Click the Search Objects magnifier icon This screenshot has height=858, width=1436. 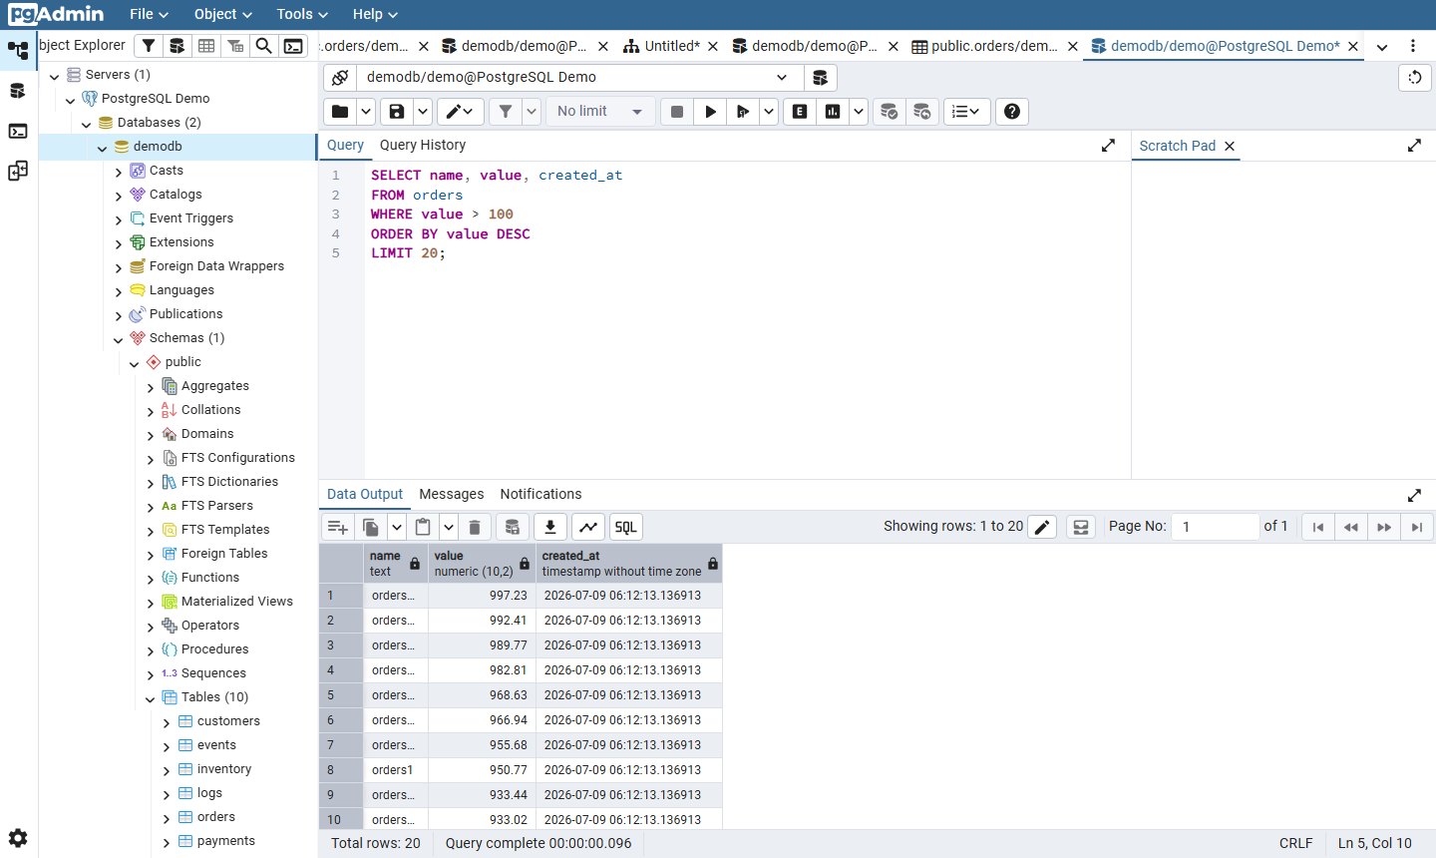point(263,46)
